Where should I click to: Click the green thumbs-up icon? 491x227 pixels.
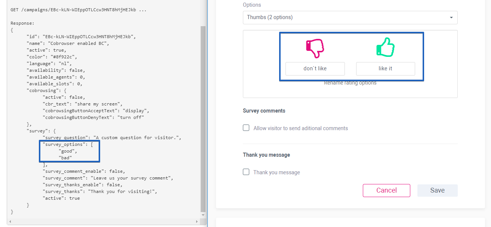(385, 47)
